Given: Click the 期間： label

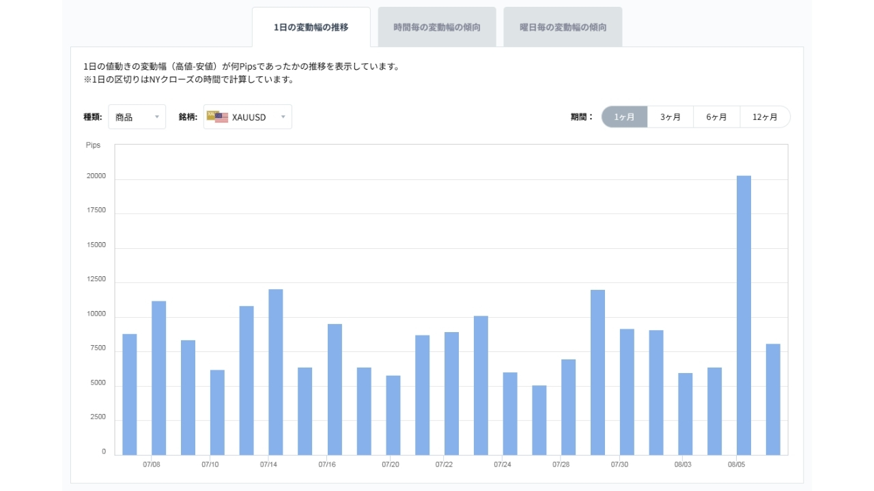Looking at the screenshot, I should pos(582,117).
